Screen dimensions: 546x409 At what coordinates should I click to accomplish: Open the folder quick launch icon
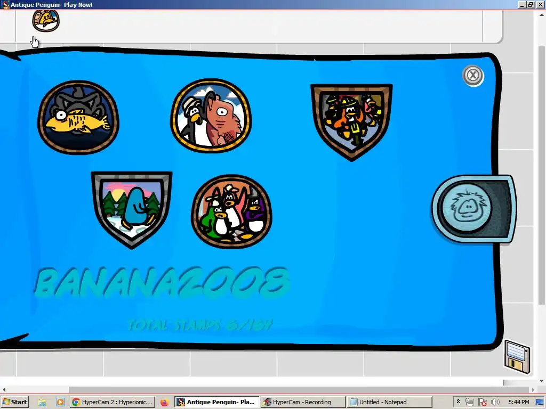click(x=42, y=403)
